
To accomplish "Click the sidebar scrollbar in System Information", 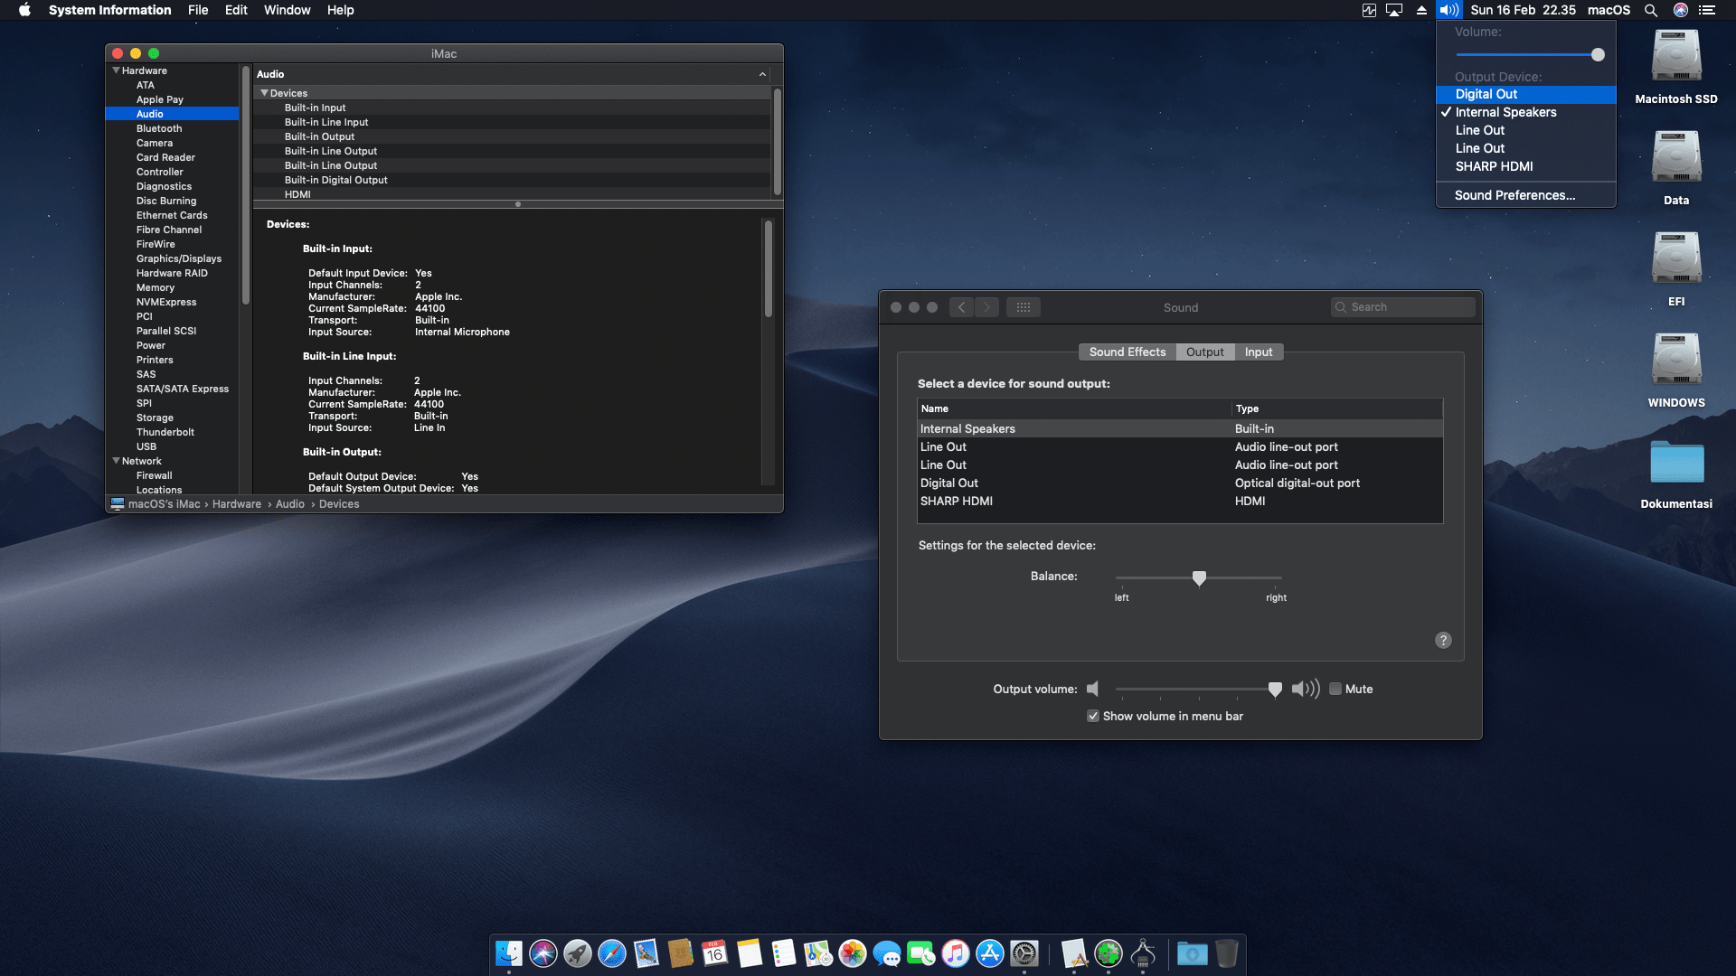I will 245,185.
